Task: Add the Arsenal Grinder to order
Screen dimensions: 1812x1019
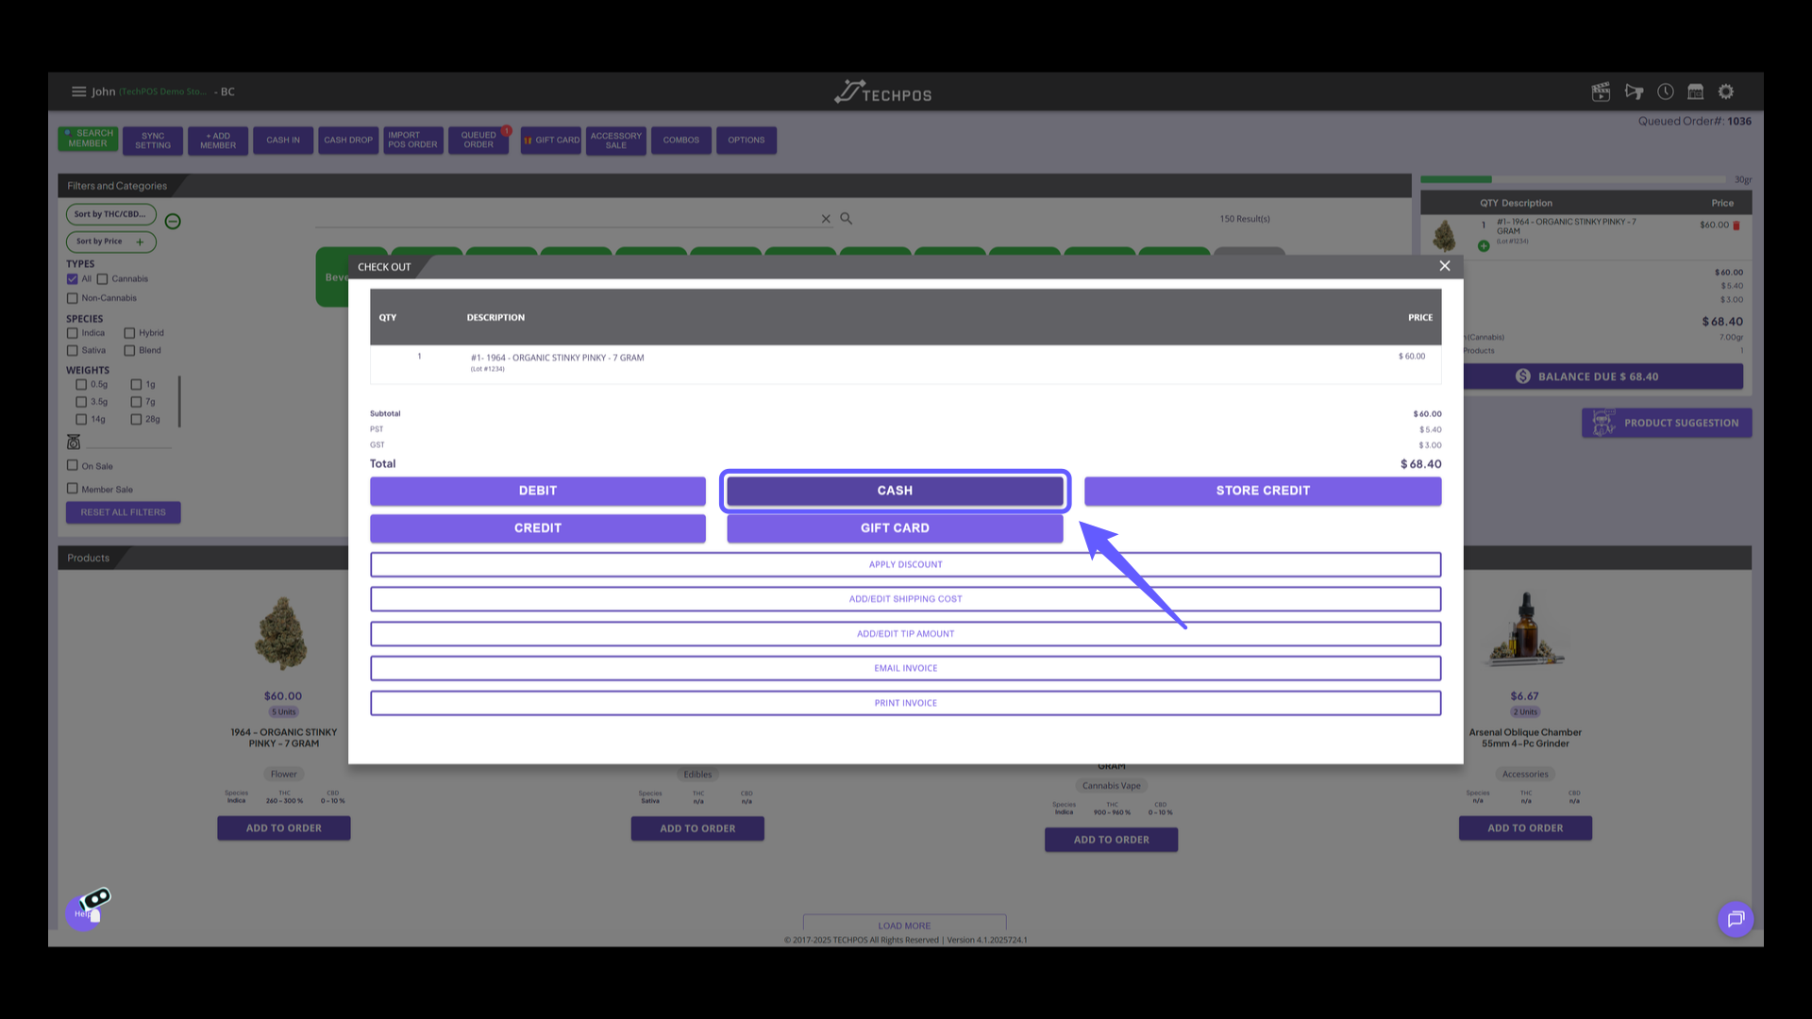Action: [1525, 828]
